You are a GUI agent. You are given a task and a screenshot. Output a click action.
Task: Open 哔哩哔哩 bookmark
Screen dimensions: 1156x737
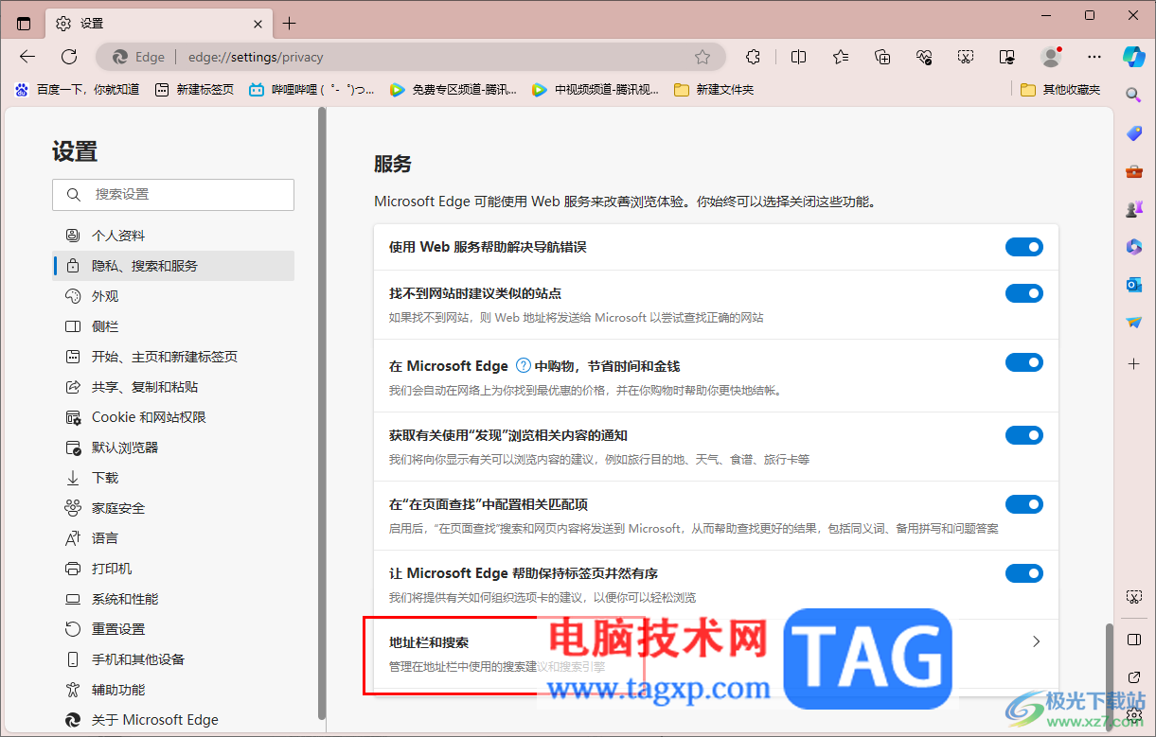click(311, 90)
